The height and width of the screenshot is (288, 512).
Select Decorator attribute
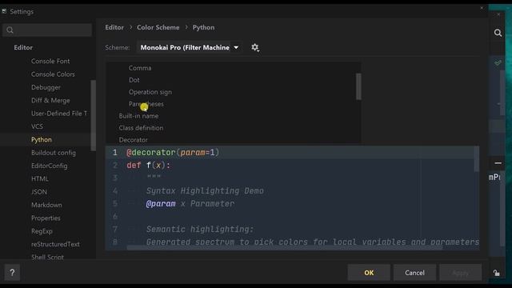tap(134, 140)
